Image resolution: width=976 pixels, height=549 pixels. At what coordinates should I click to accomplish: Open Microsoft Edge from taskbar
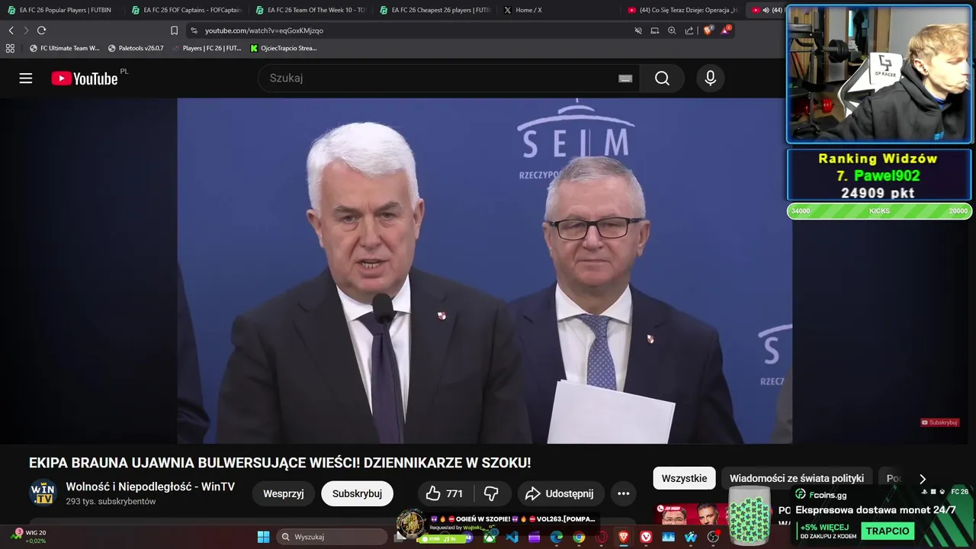pos(557,537)
